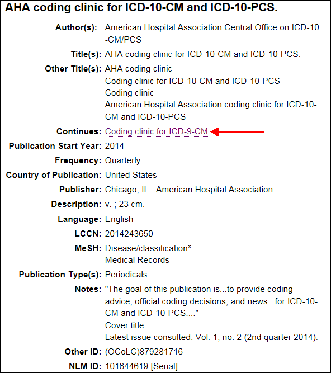Select the v. ; 23 cm. description value
Image resolution: width=331 pixels, height=373 pixels.
[x=125, y=204]
